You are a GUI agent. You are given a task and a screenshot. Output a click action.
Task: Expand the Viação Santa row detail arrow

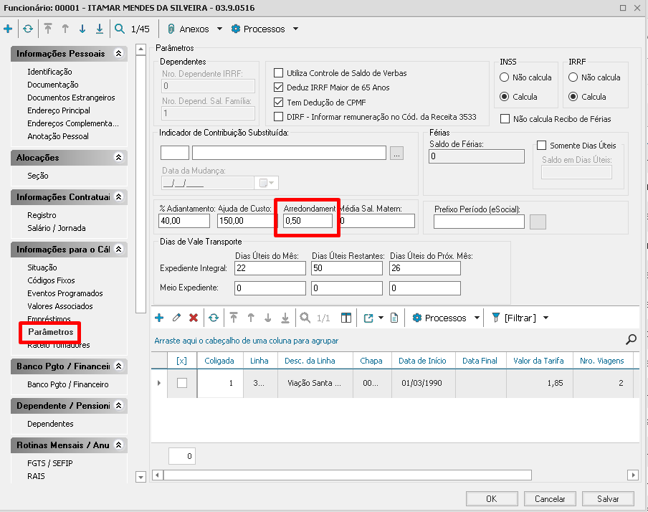159,383
